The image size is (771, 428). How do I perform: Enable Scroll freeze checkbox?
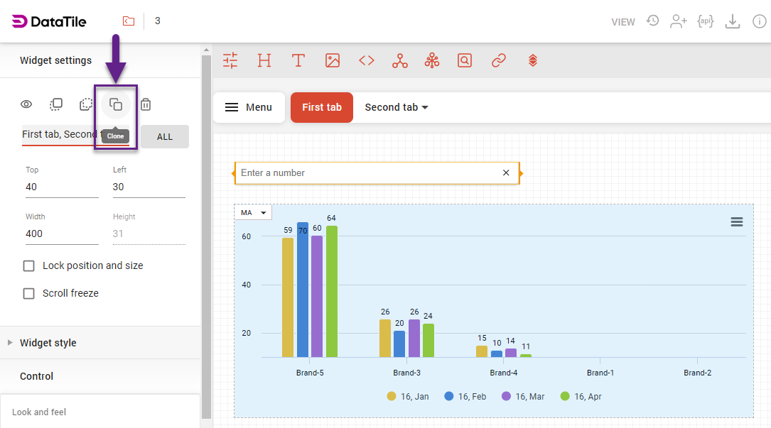[x=29, y=293]
